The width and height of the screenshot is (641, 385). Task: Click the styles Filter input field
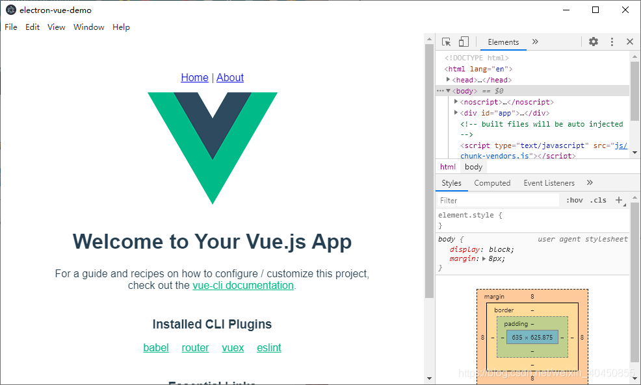click(x=497, y=200)
